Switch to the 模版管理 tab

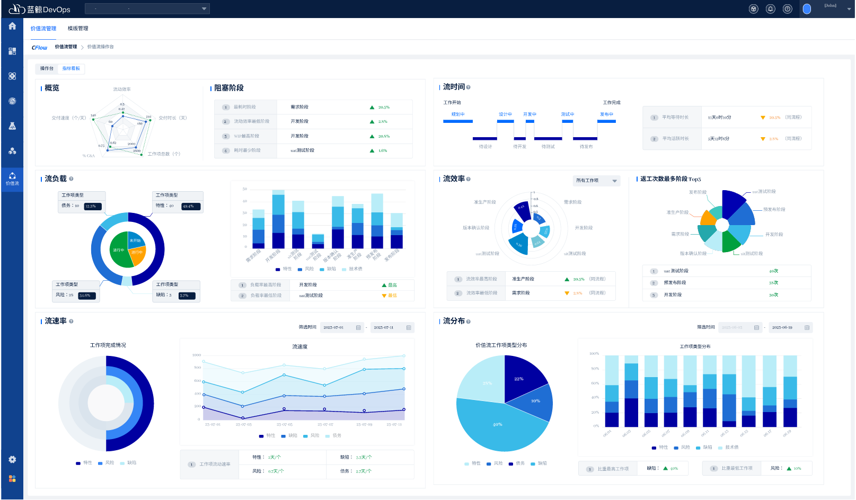point(78,29)
